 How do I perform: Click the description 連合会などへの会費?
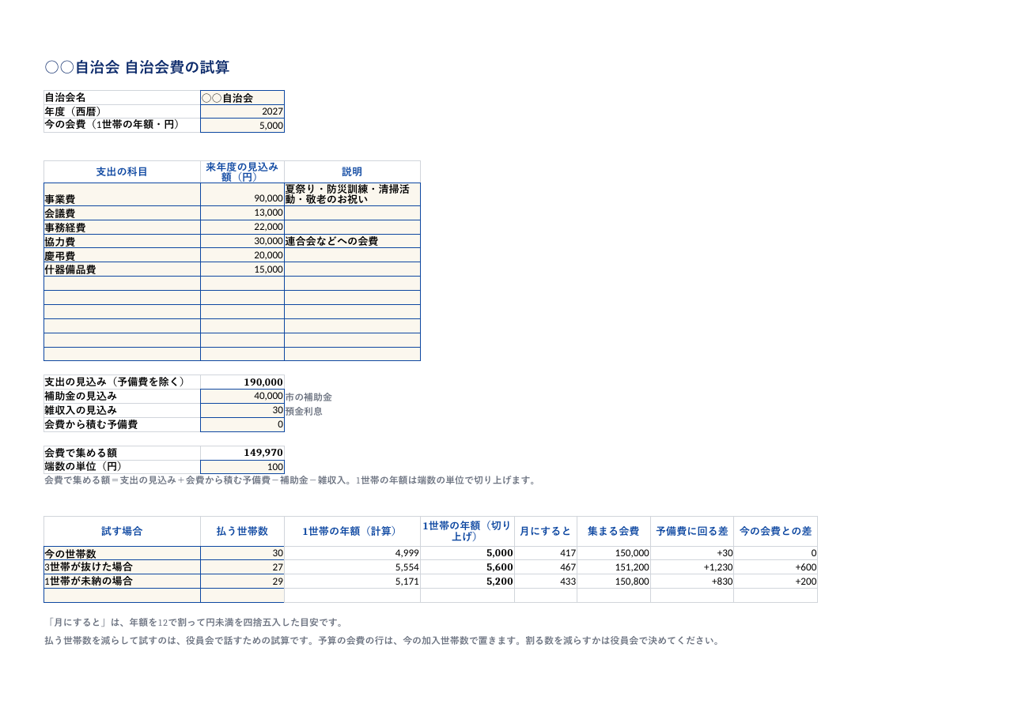click(x=352, y=241)
